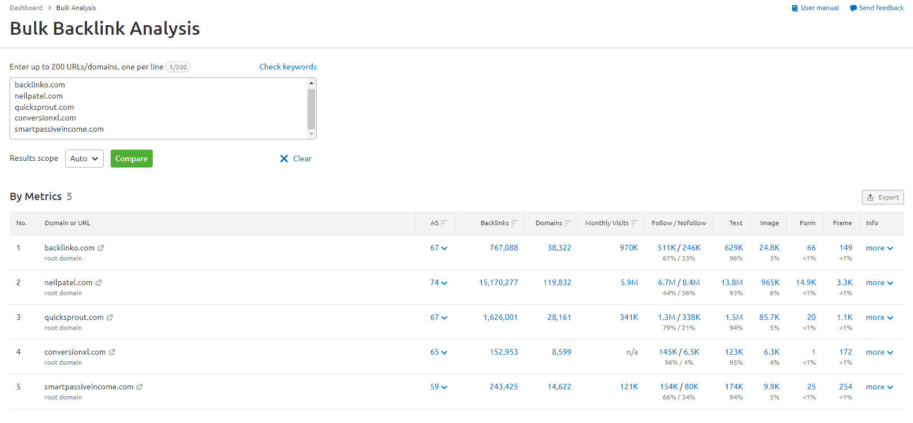Click the Frame column header

click(842, 223)
